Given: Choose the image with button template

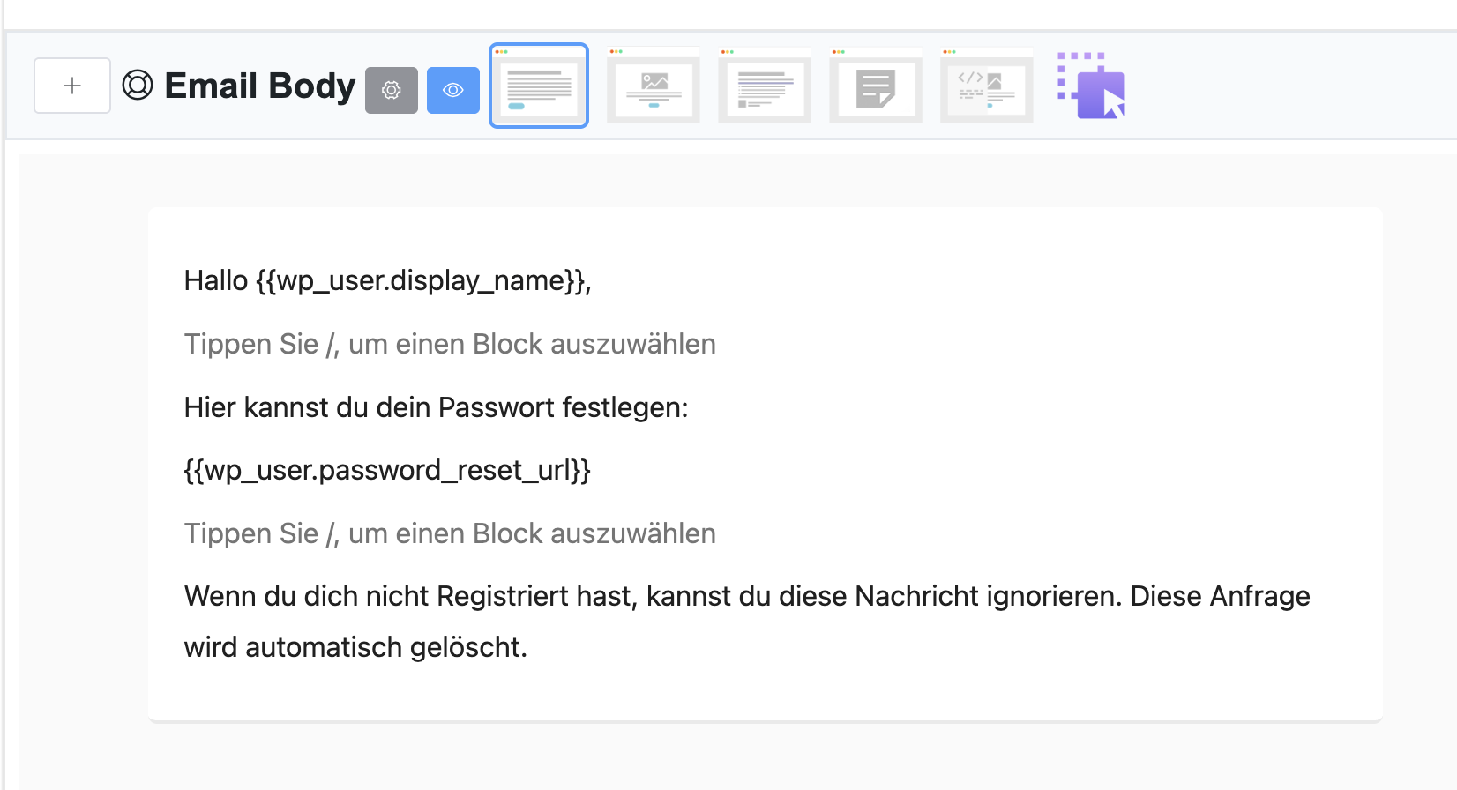Looking at the screenshot, I should pyautogui.click(x=654, y=86).
